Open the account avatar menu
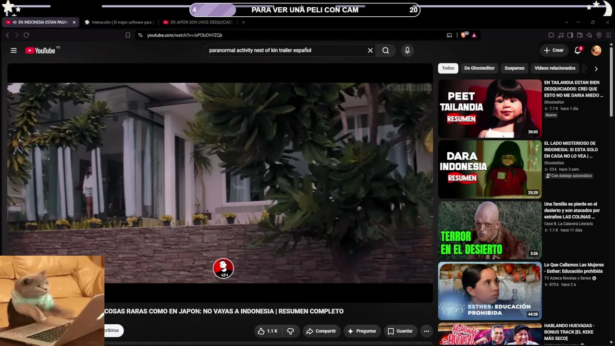615x346 pixels. pyautogui.click(x=596, y=50)
